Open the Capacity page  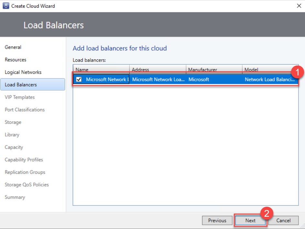click(x=14, y=147)
